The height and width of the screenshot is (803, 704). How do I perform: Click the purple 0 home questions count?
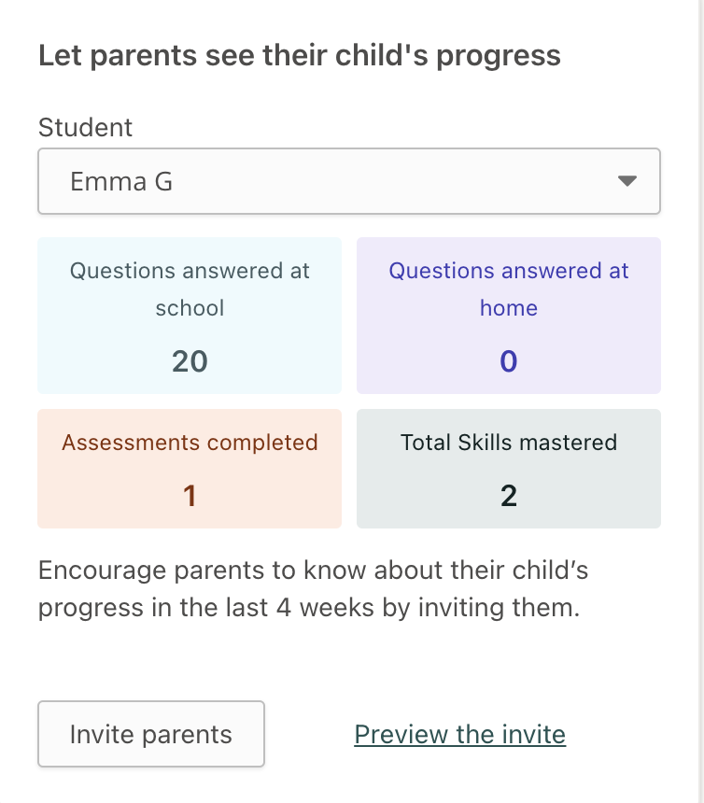[509, 361]
